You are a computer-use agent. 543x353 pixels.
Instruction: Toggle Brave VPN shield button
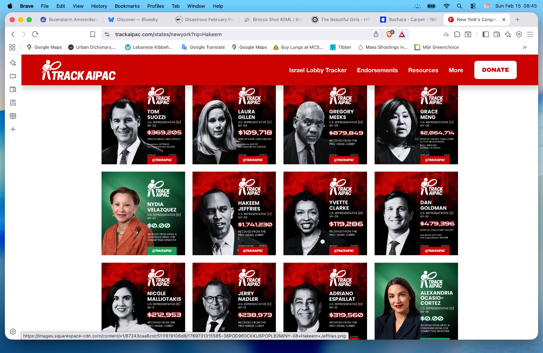tap(519, 34)
